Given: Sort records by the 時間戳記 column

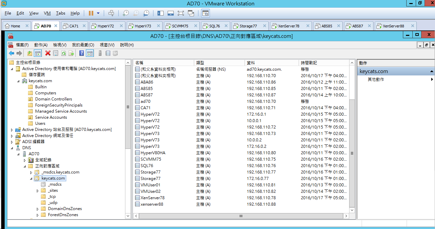Looking at the screenshot, I should click(324, 63).
